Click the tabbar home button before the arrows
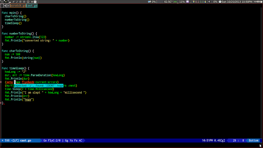This screenshot has height=148, width=263. [2, 6]
